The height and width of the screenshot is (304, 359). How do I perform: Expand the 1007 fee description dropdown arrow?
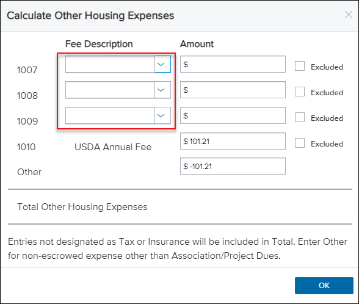click(x=163, y=64)
